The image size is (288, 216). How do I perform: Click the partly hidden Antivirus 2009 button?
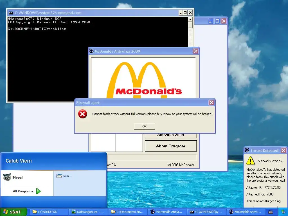[x=171, y=135]
